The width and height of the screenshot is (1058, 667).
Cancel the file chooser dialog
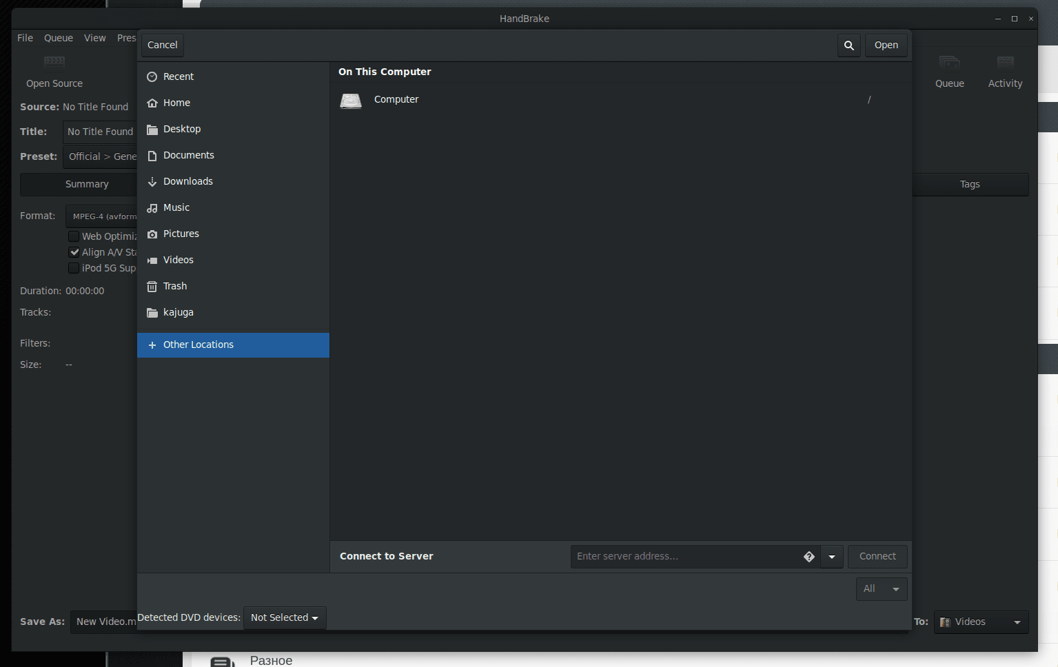click(x=163, y=45)
